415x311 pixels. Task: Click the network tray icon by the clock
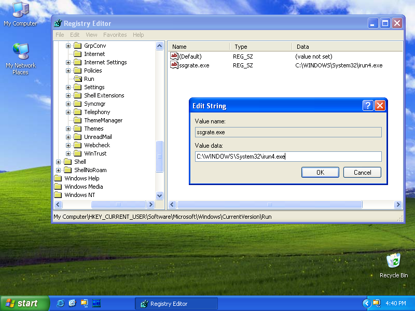point(377,303)
